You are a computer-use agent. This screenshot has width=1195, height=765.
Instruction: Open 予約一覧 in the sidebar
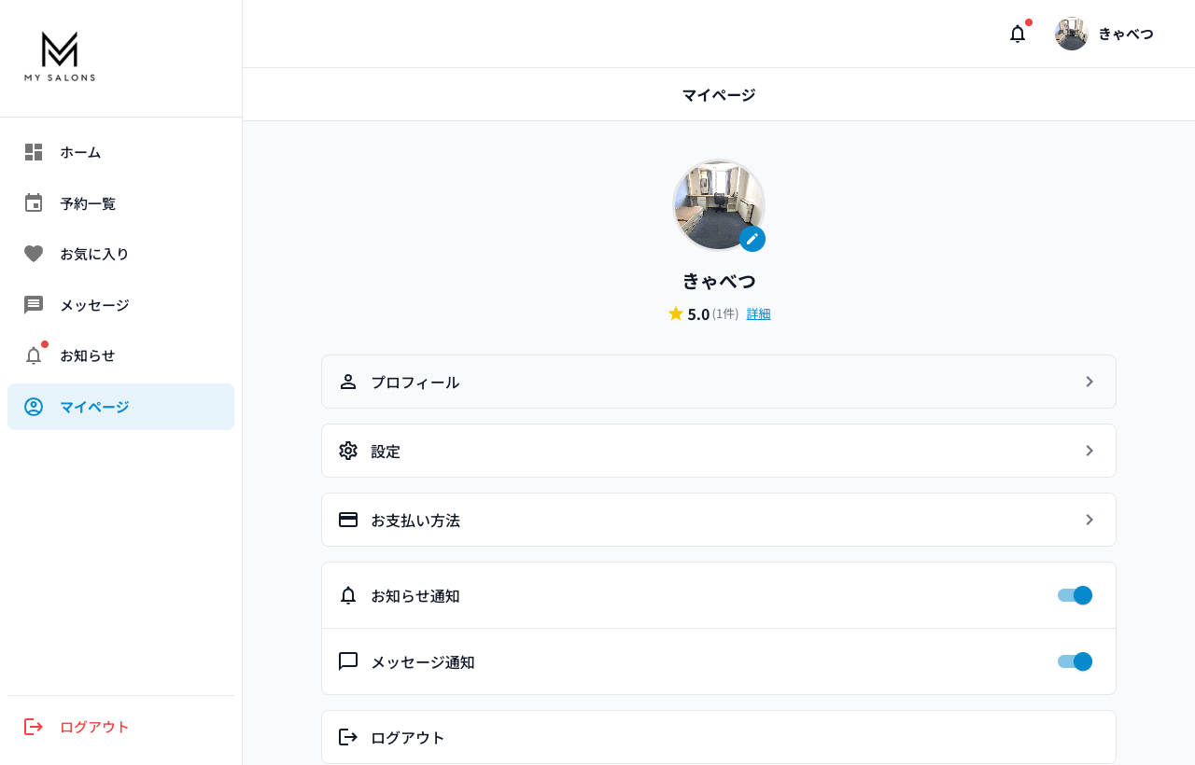click(120, 203)
